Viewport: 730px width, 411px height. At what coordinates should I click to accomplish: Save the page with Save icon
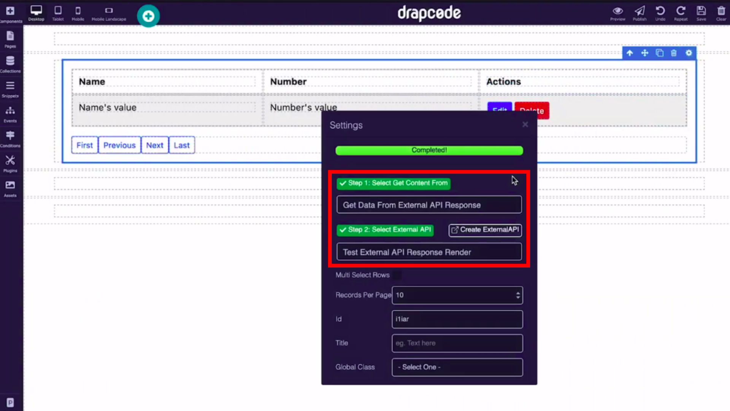point(701,13)
